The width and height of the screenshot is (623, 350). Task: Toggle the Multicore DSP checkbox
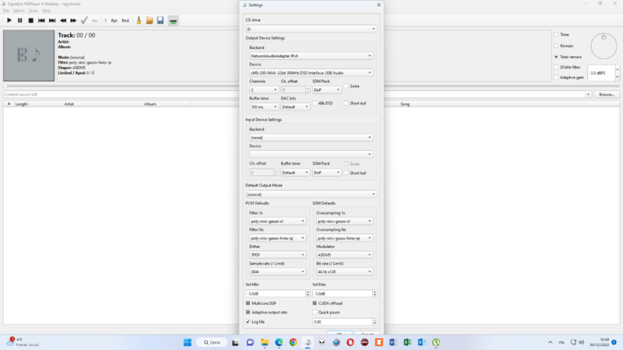[x=248, y=303]
